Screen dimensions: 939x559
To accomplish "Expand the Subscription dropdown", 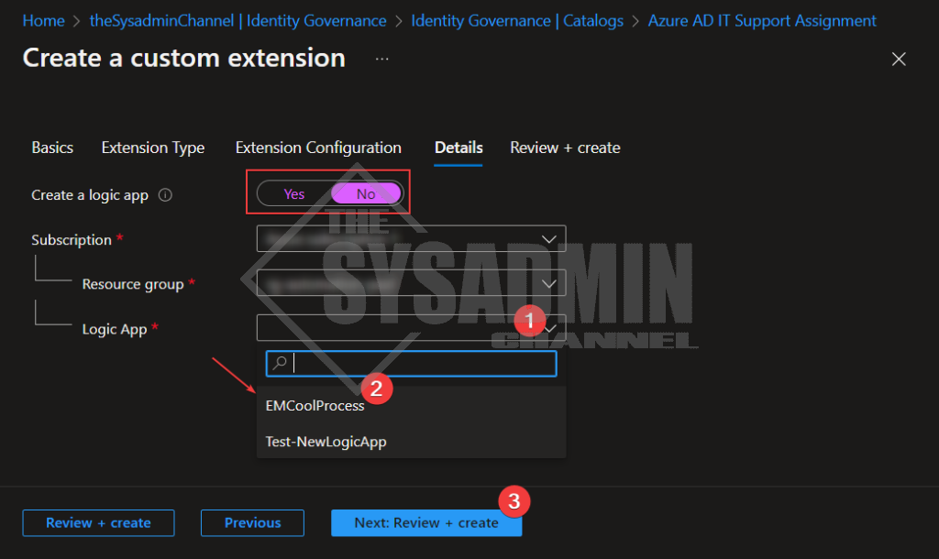I will (x=411, y=239).
